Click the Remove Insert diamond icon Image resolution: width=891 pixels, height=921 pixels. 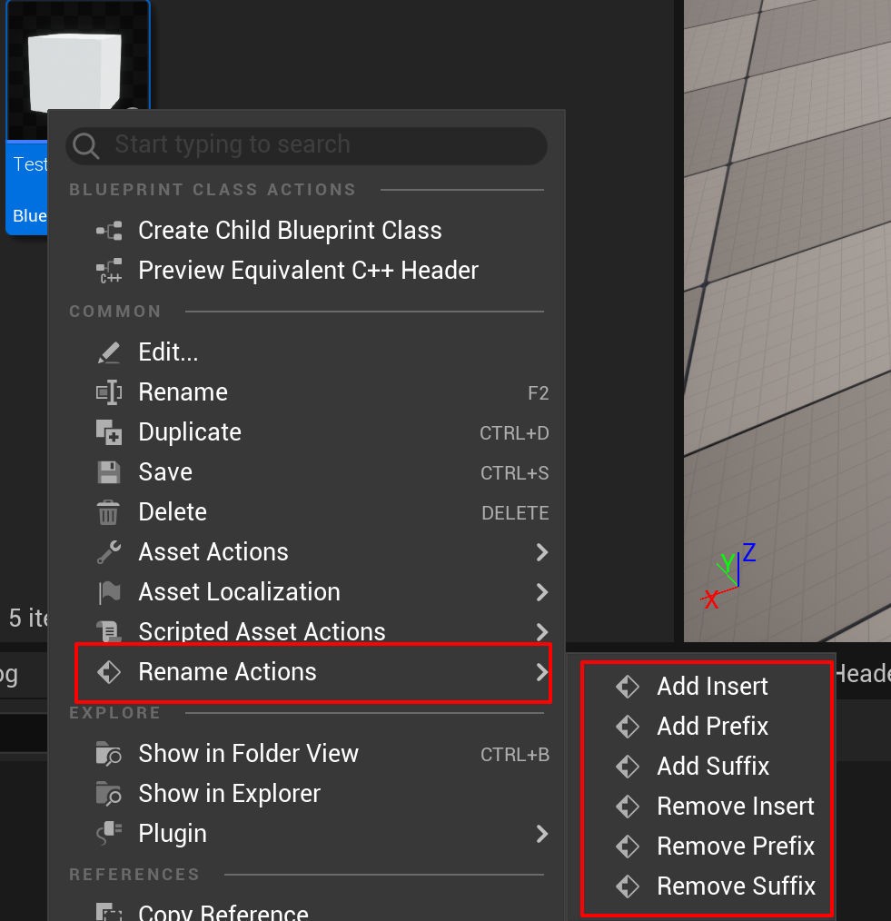coord(628,806)
